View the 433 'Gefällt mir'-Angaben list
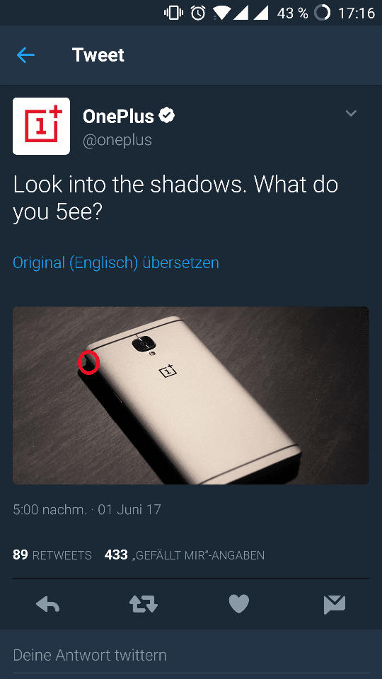 185,555
